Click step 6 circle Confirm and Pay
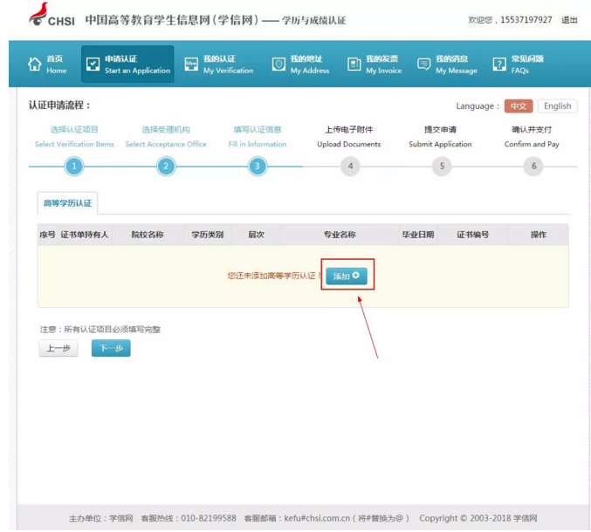 pos(533,167)
